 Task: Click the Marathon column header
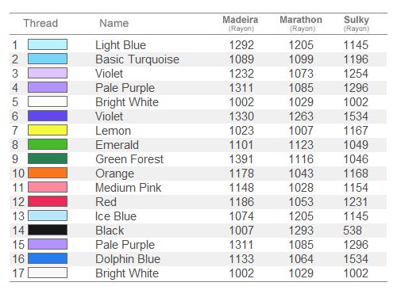pyautogui.click(x=301, y=23)
